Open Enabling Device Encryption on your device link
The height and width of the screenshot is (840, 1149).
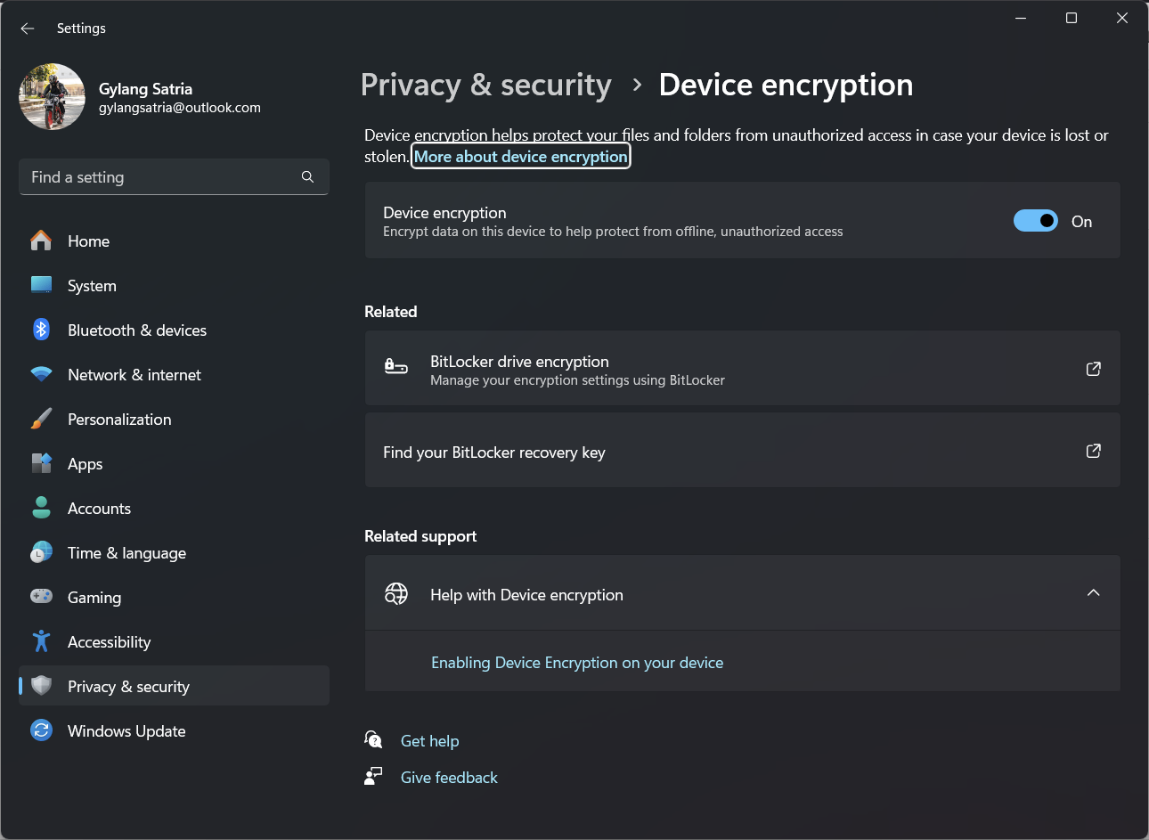pyautogui.click(x=577, y=663)
